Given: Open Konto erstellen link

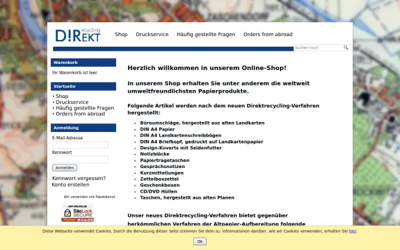Looking at the screenshot, I should pos(71,185).
